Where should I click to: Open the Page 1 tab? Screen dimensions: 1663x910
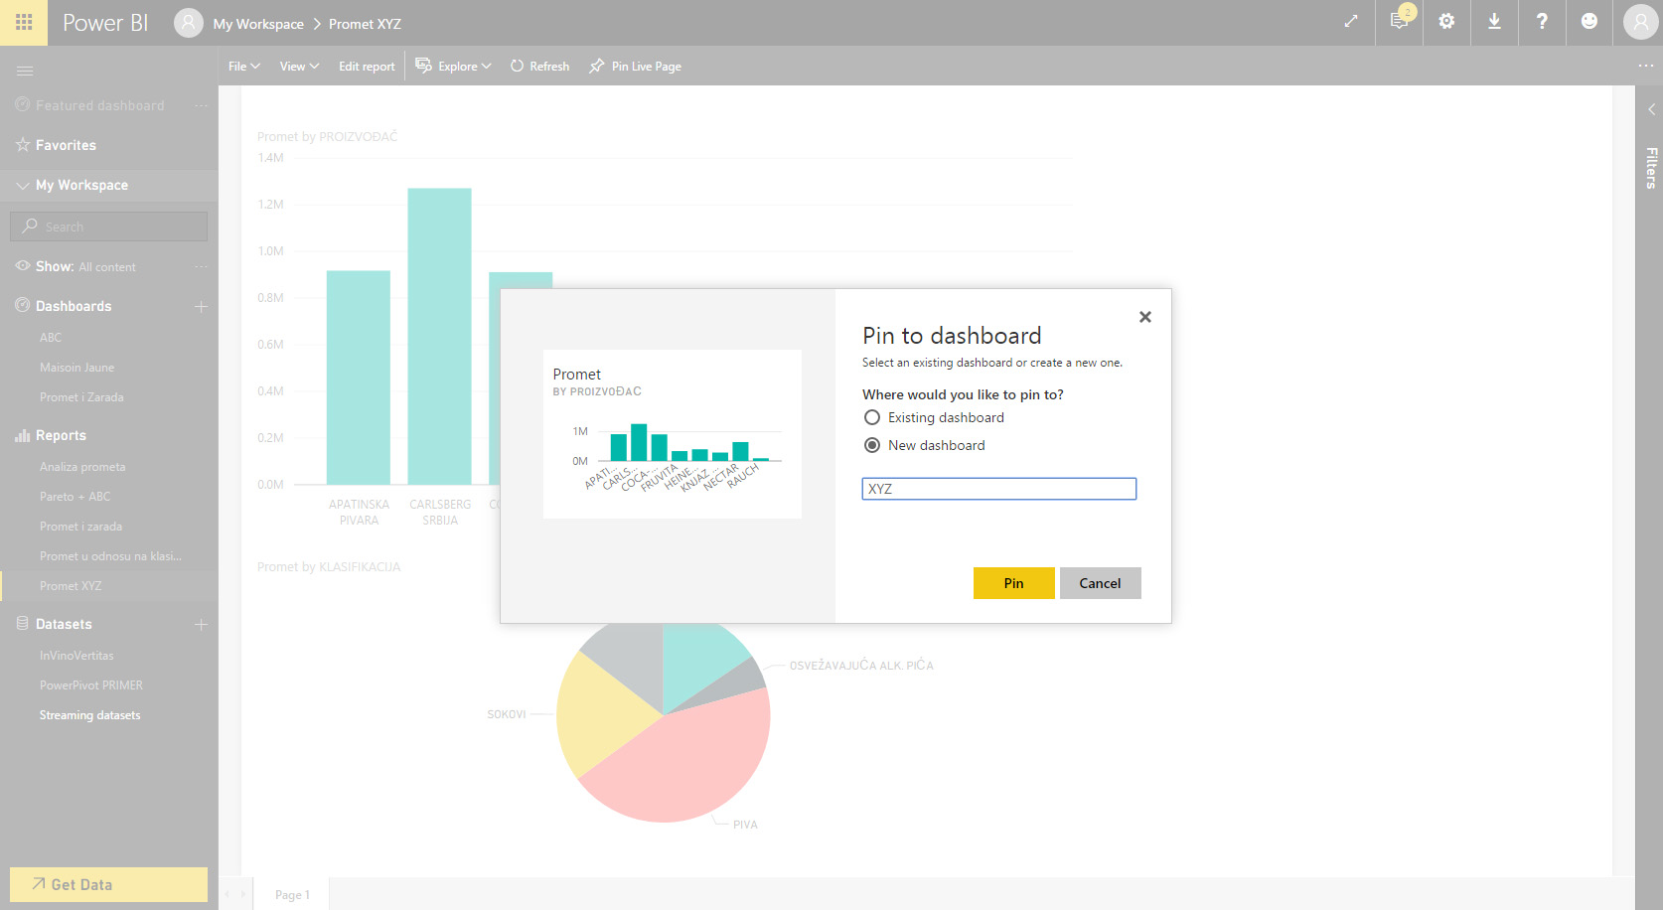[x=292, y=894]
